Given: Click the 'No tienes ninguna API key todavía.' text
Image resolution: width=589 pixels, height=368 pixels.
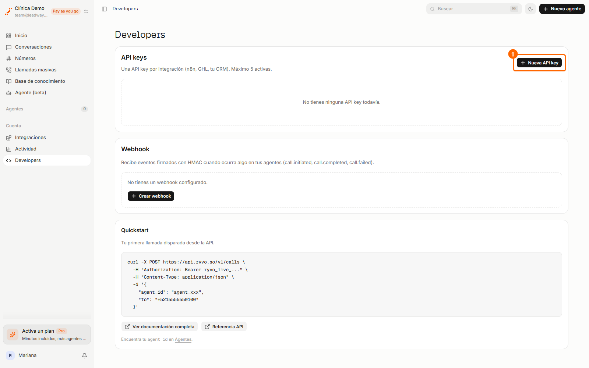Looking at the screenshot, I should coord(342,102).
